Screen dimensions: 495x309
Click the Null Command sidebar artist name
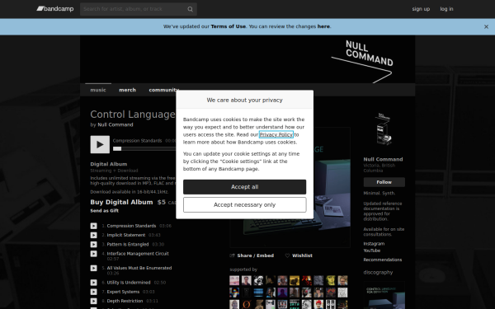click(383, 159)
